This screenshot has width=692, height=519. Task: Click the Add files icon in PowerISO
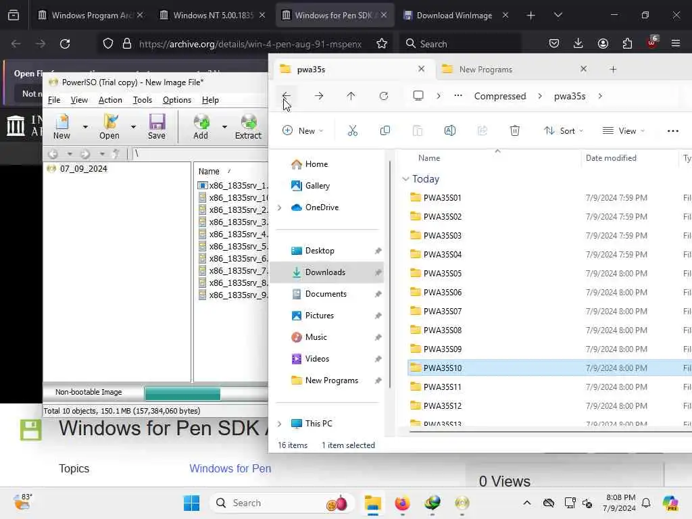tap(201, 126)
